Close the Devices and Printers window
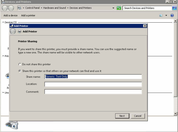 175,2
